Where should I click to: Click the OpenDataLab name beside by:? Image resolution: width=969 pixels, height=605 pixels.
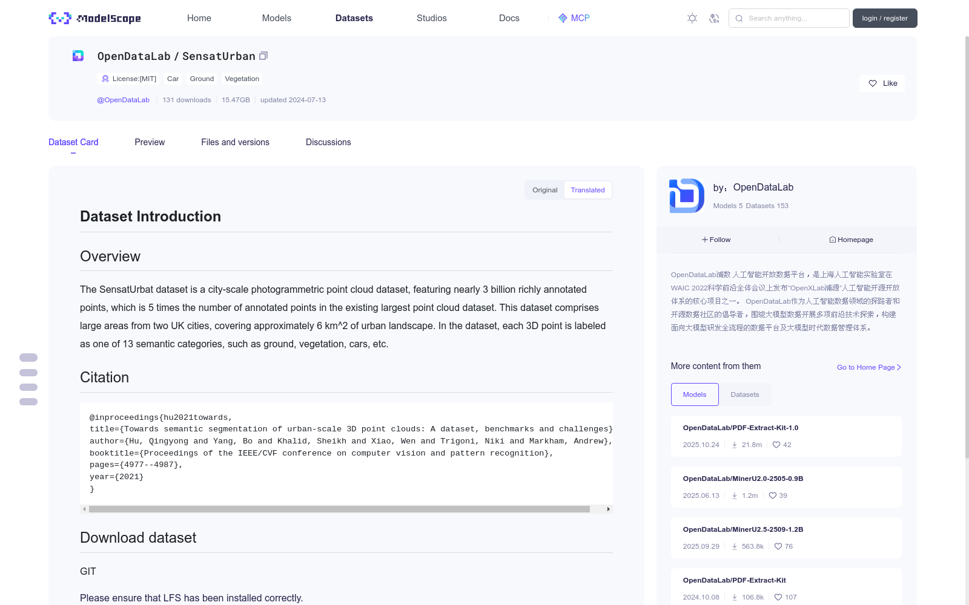click(763, 188)
